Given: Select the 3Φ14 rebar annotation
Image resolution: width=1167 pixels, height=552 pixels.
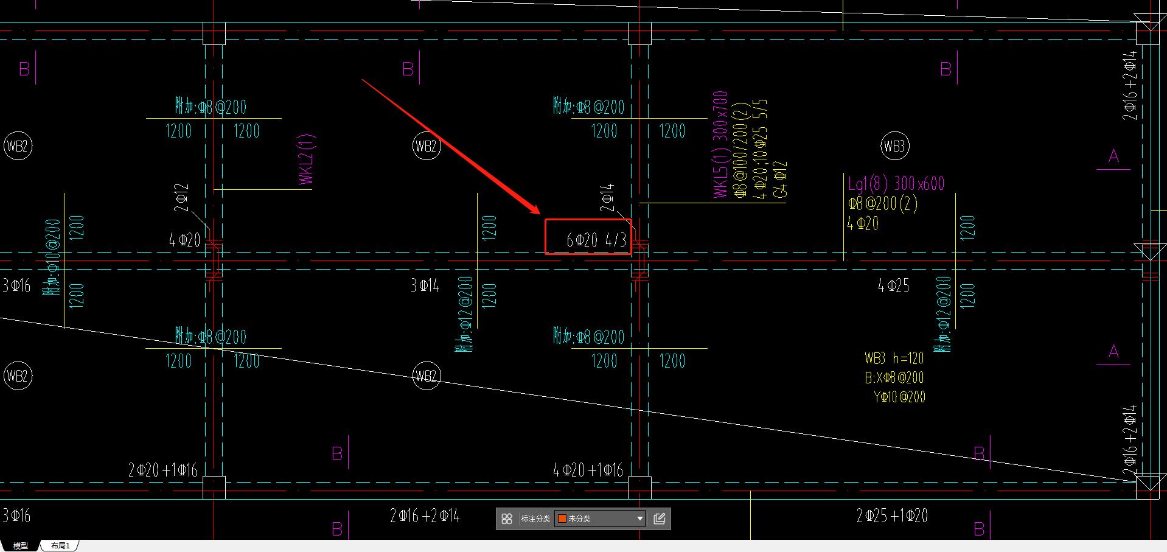Looking at the screenshot, I should [425, 285].
